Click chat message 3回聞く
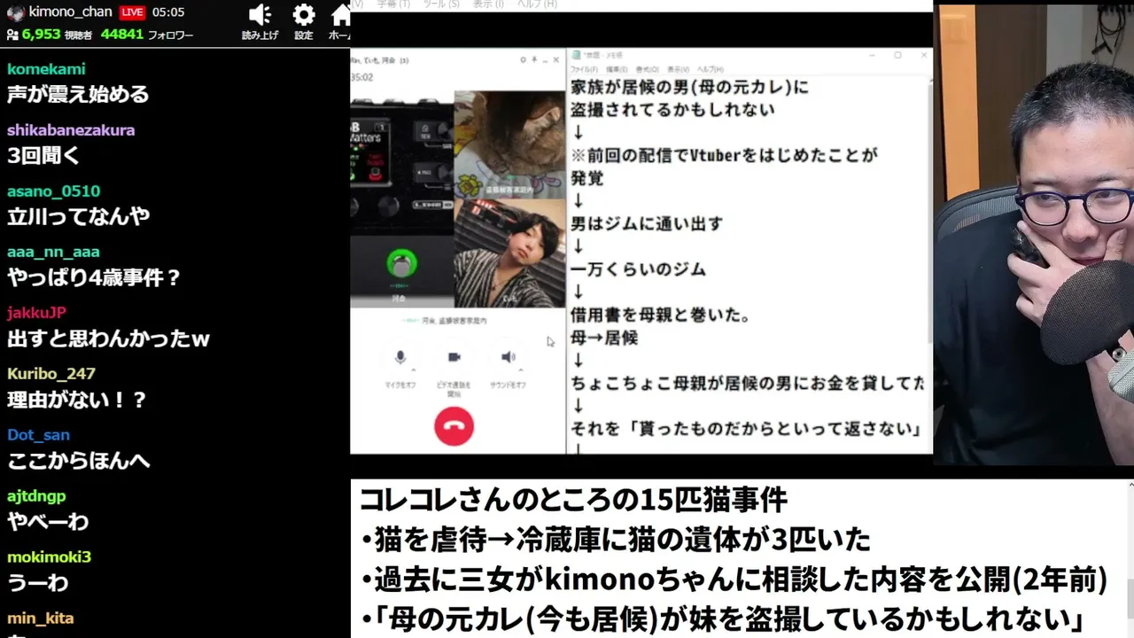Screen dimensions: 1134x638 [43, 155]
